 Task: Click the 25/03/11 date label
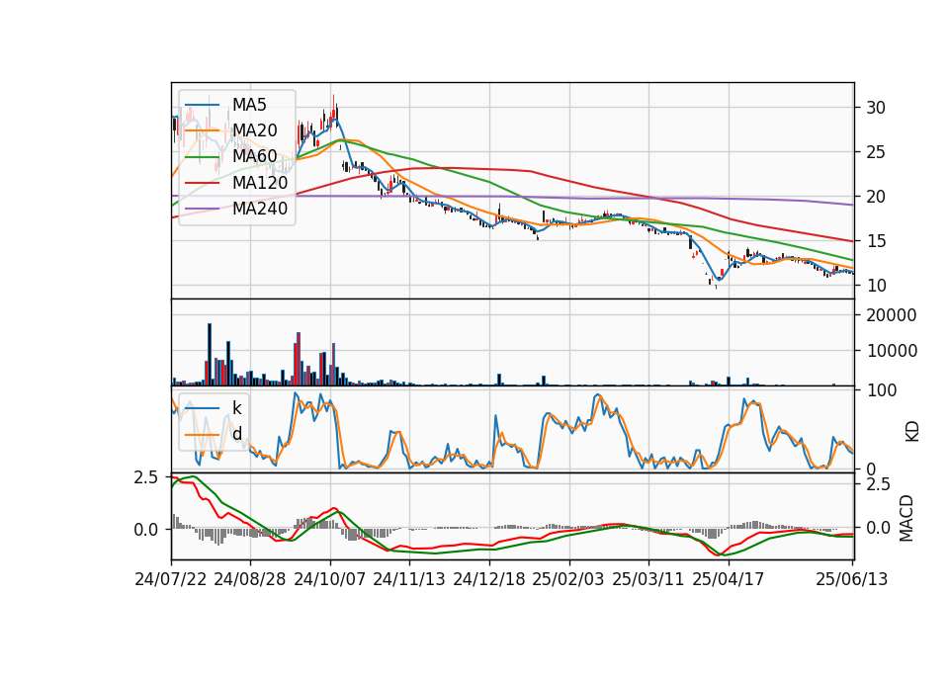(648, 579)
